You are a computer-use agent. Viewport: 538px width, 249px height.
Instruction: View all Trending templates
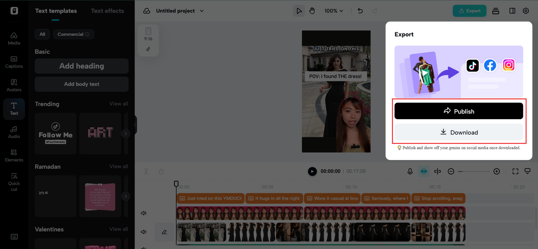(x=119, y=104)
